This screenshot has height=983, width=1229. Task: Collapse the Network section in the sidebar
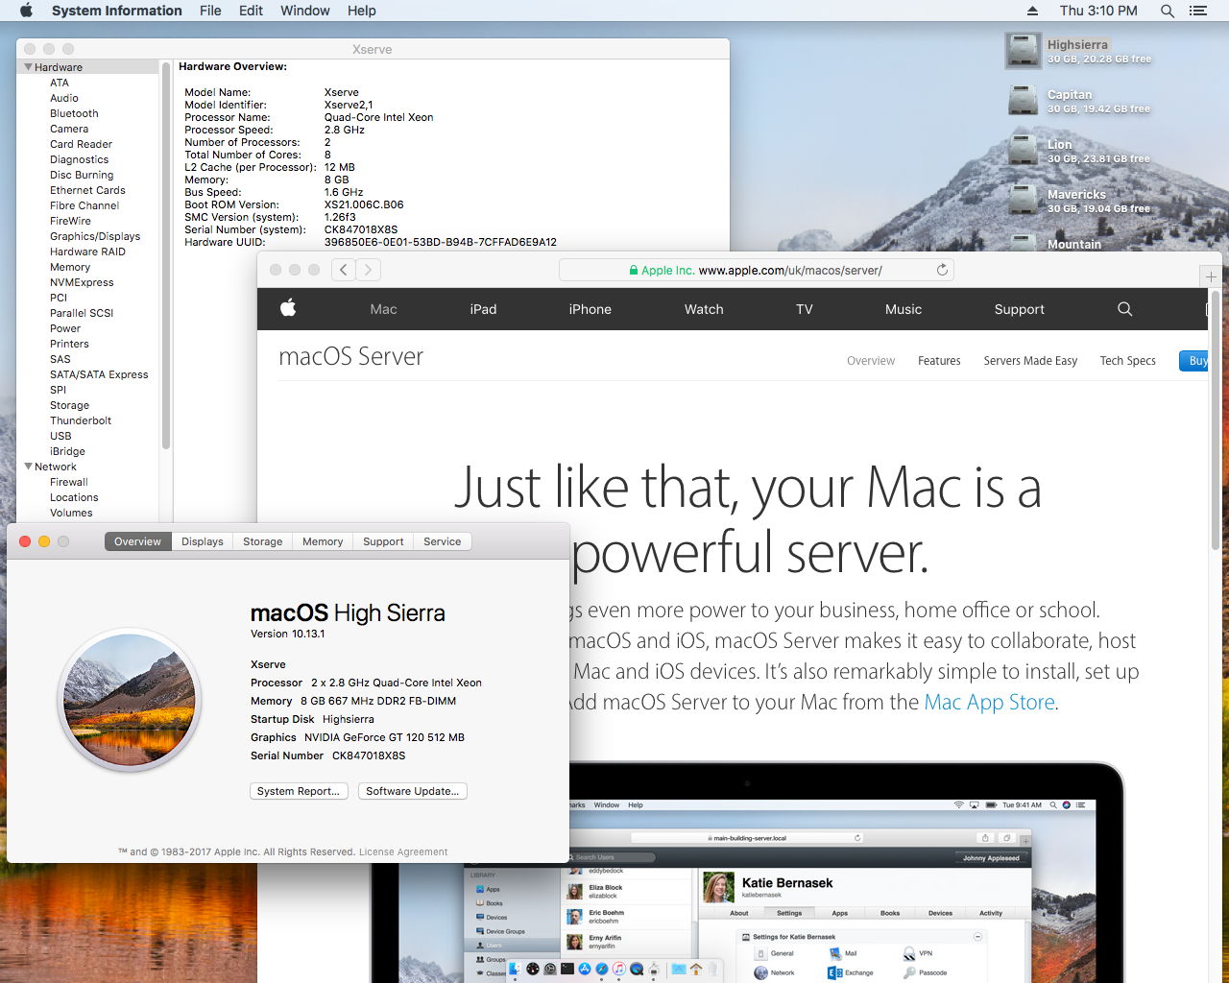pos(29,467)
